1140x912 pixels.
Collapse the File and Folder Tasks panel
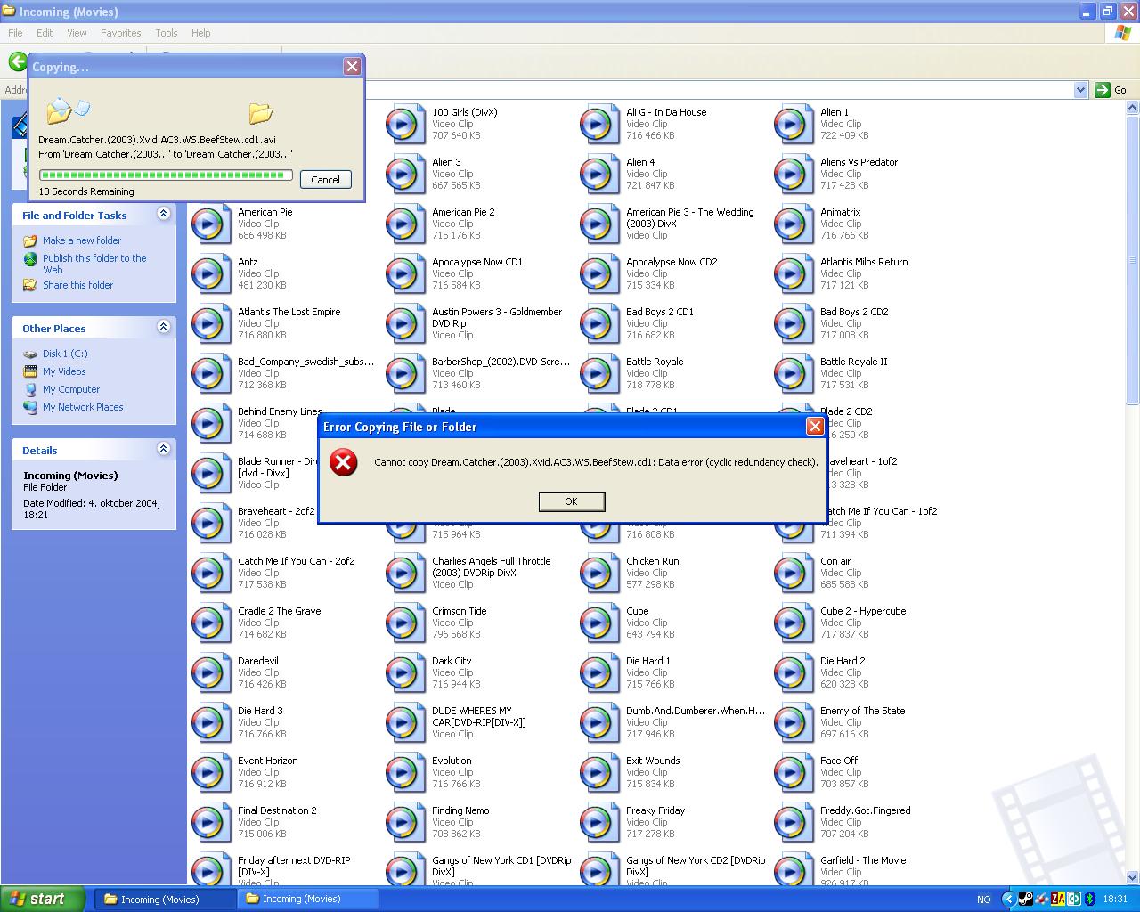point(163,214)
